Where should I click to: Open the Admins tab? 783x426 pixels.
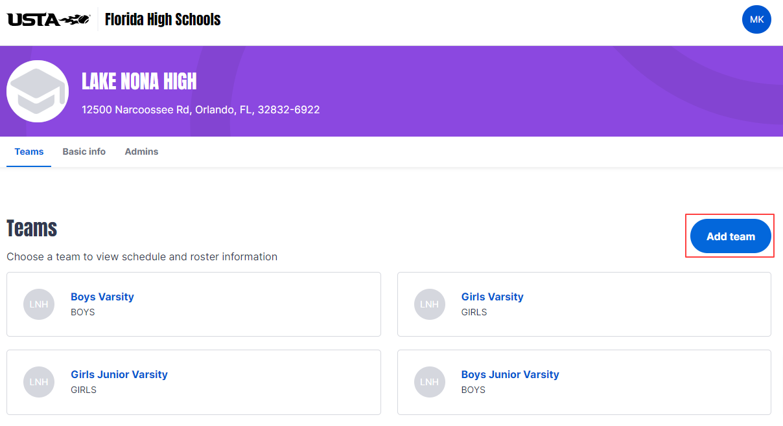pyautogui.click(x=141, y=151)
